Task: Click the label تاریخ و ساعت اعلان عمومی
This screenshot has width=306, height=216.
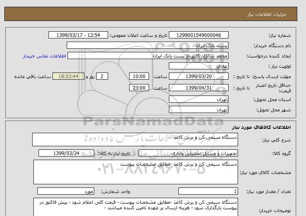Action: click(x=139, y=35)
